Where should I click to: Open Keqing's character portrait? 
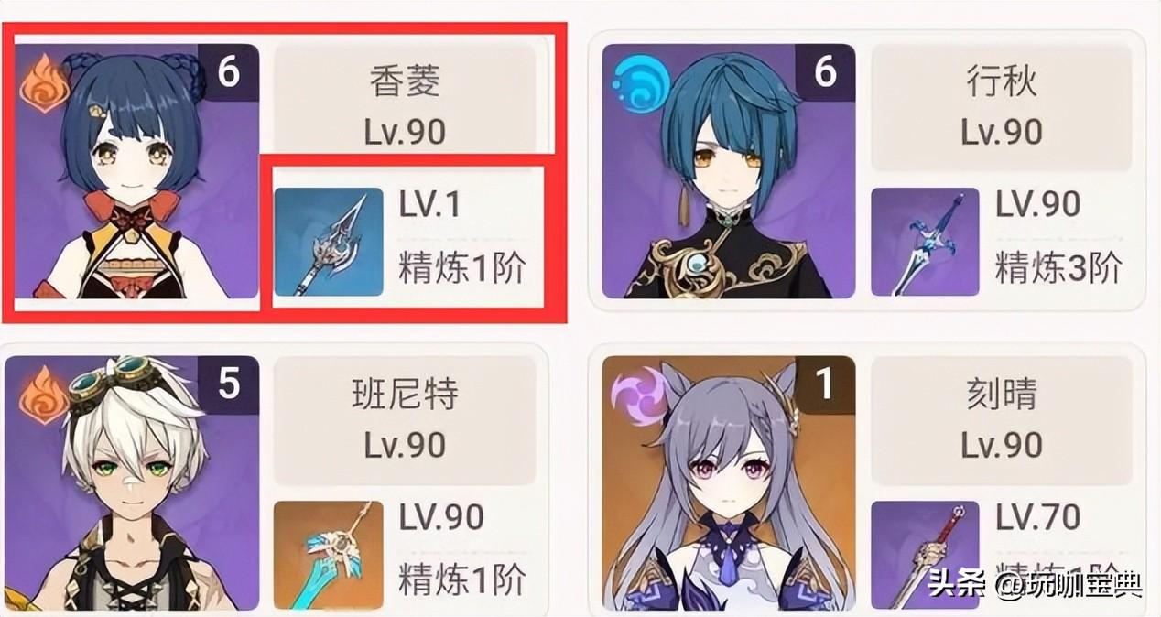coord(729,483)
